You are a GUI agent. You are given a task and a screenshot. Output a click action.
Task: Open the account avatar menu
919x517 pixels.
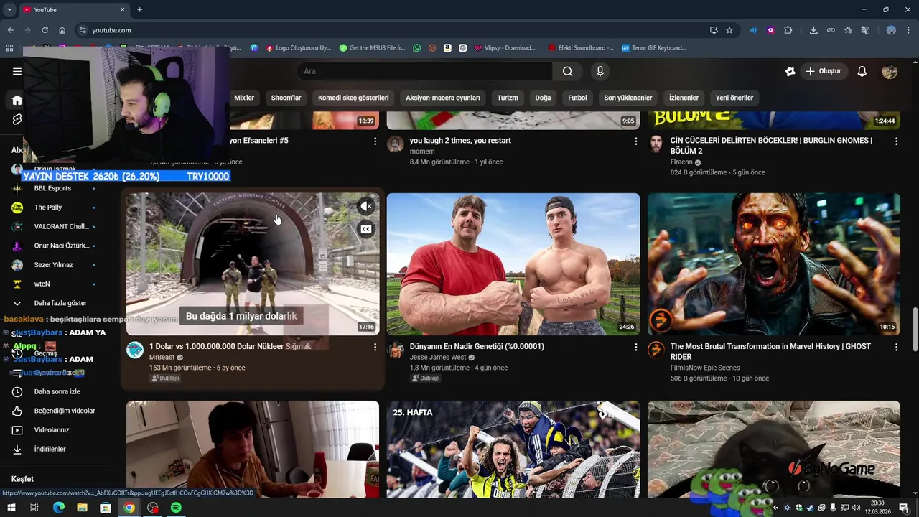tap(890, 71)
